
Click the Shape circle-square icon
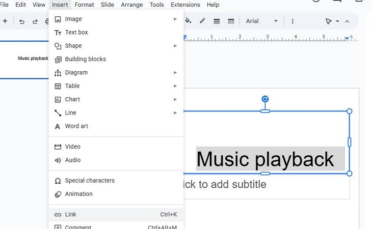coord(58,46)
